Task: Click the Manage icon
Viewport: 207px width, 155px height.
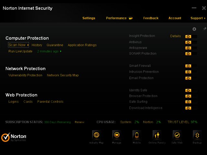Action: click(x=117, y=135)
